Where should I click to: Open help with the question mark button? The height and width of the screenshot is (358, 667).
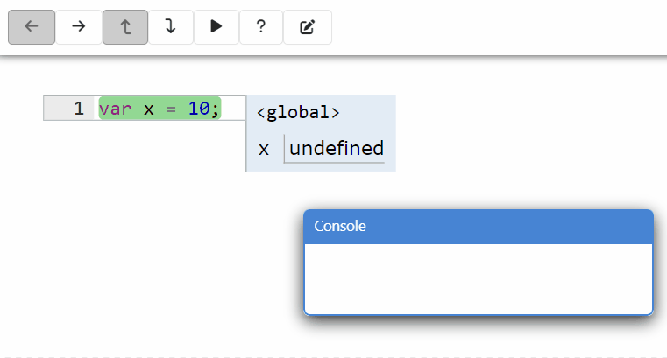[x=261, y=26]
